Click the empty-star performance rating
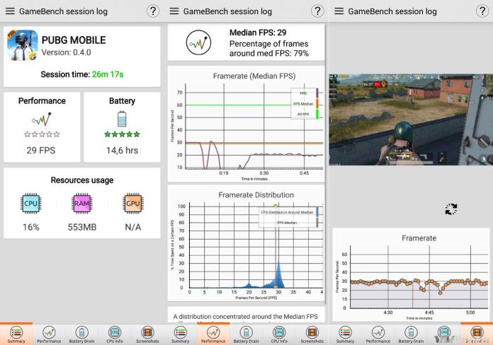 pyautogui.click(x=42, y=134)
